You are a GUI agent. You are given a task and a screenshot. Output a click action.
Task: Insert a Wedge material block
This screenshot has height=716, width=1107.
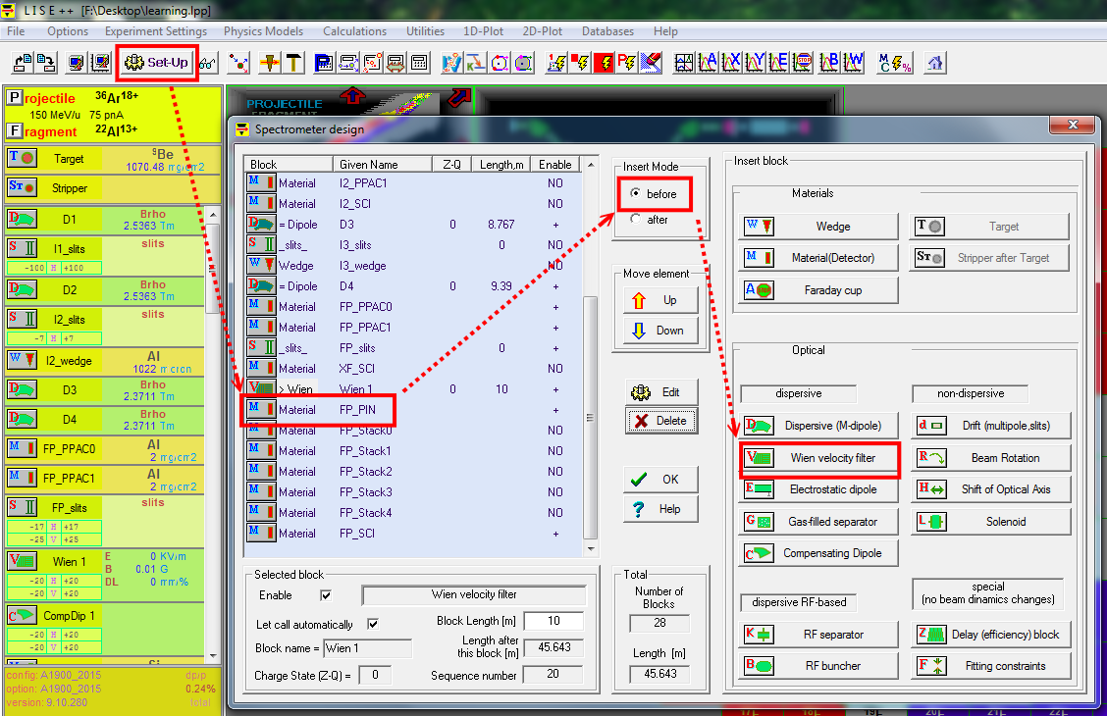[x=819, y=227]
